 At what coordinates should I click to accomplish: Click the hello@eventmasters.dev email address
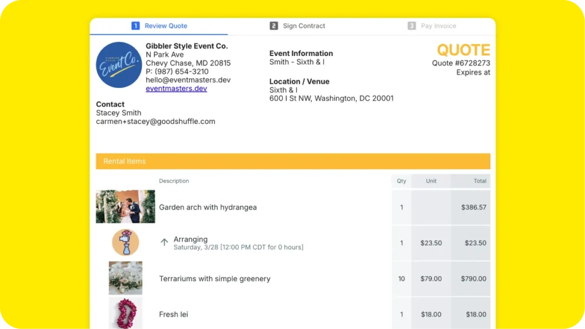188,80
